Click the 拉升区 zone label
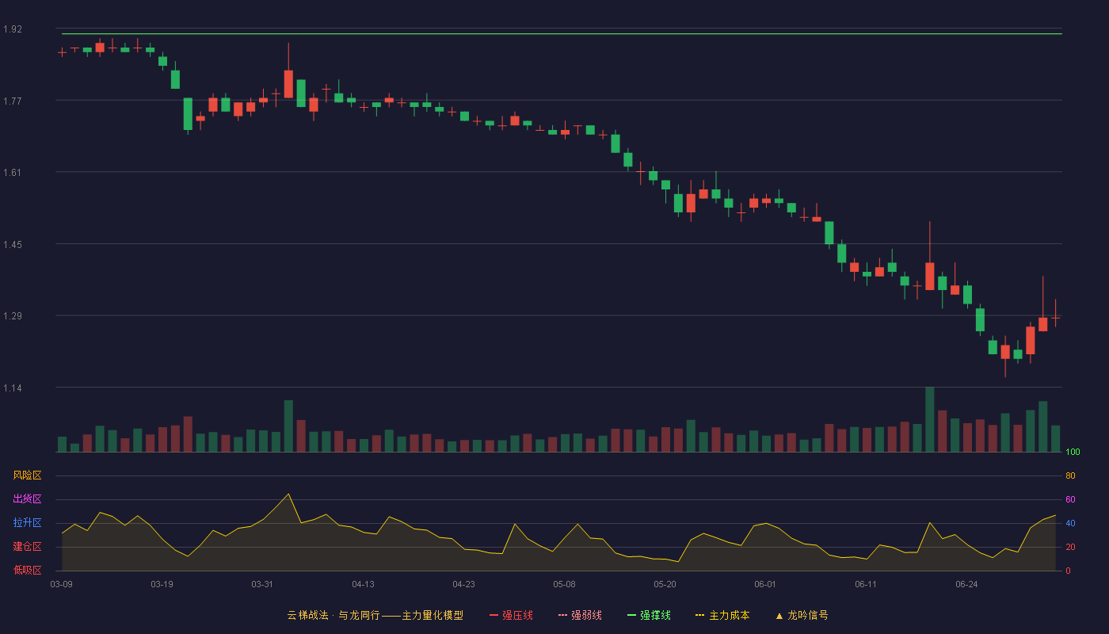 [x=27, y=523]
